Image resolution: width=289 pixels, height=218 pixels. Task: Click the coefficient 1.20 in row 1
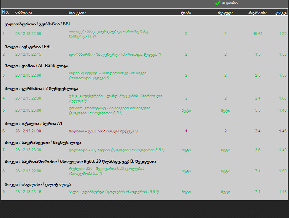tap(283, 34)
